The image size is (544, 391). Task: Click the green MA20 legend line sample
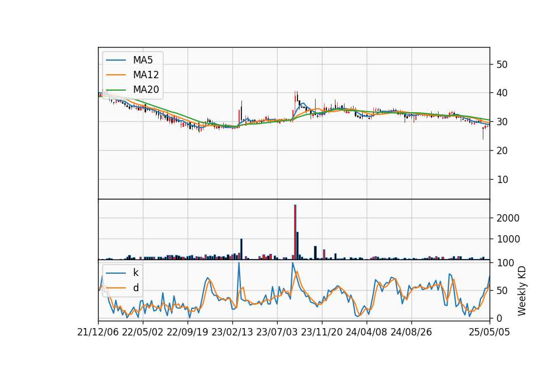(x=116, y=90)
